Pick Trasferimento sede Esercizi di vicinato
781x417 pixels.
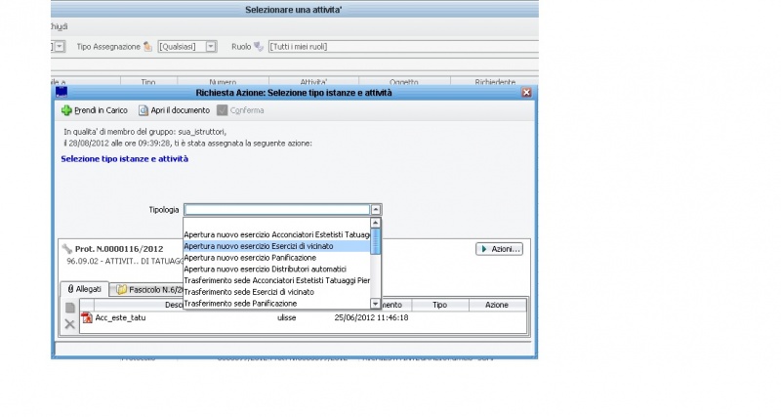click(277, 292)
